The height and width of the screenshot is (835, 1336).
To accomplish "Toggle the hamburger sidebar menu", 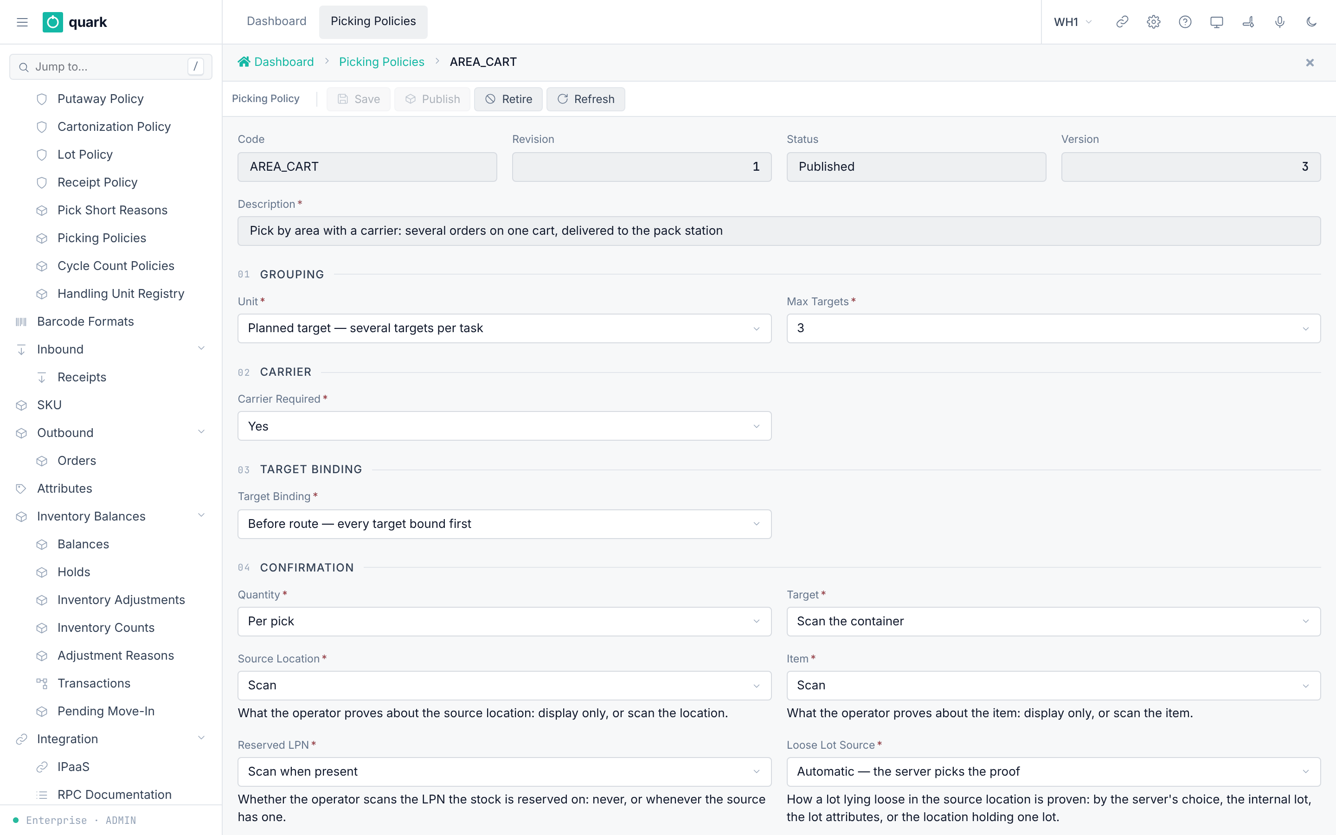I will (x=22, y=22).
